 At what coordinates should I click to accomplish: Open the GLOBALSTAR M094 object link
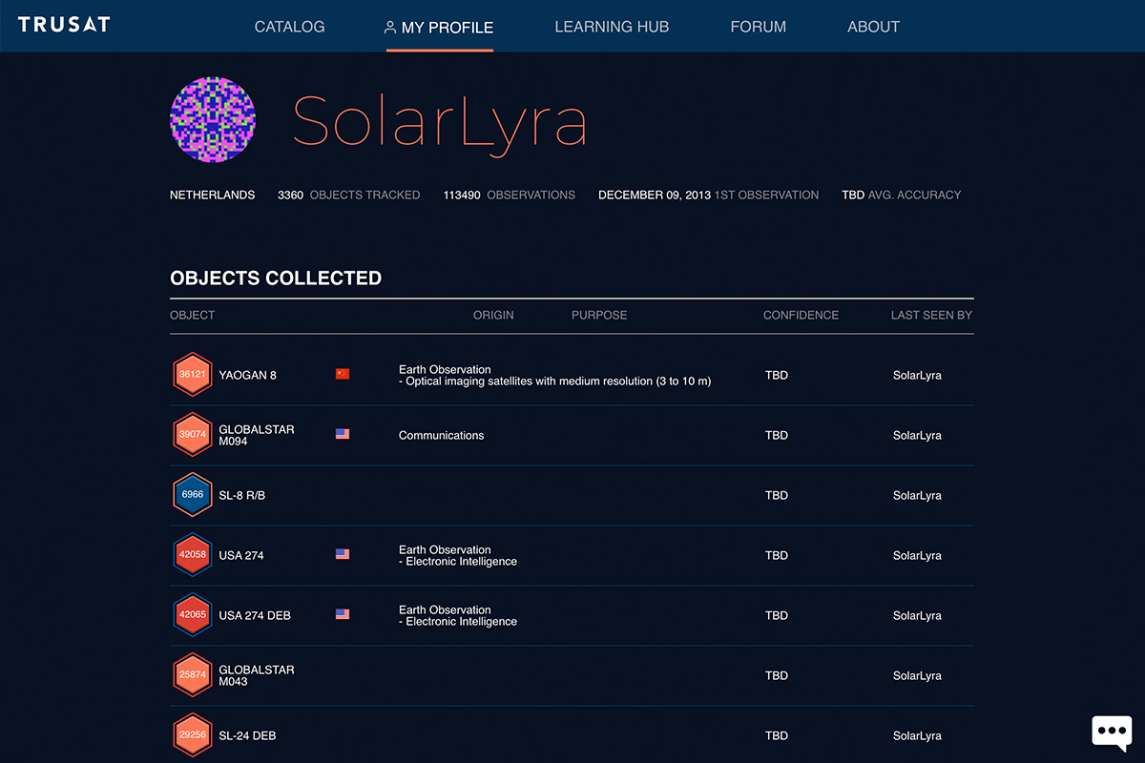[257, 436]
